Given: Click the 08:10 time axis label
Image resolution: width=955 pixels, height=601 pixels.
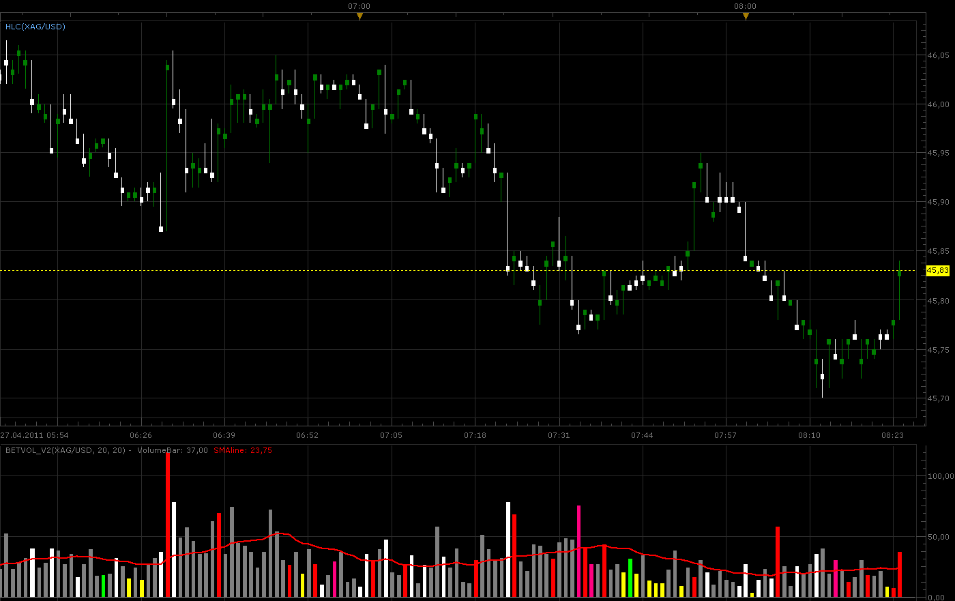Looking at the screenshot, I should tap(809, 435).
